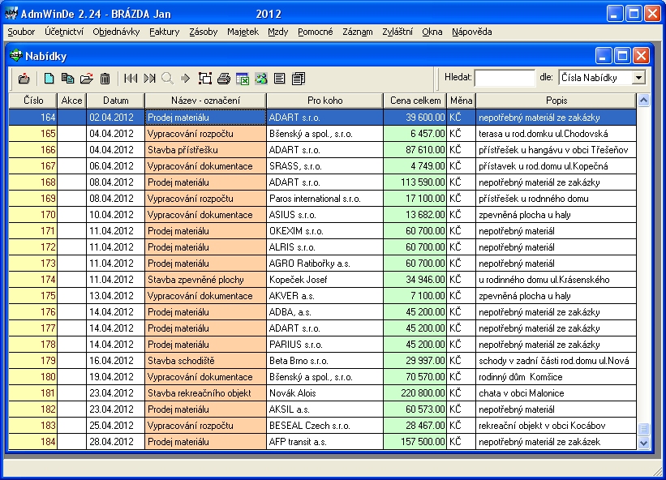Click the scroll up arrow of the table
Screen dimensions: 666x480
pos(643,101)
